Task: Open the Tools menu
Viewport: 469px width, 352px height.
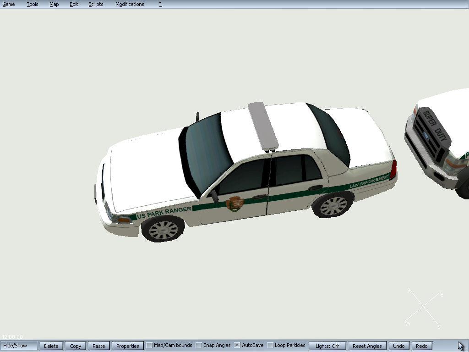Action: coord(33,4)
